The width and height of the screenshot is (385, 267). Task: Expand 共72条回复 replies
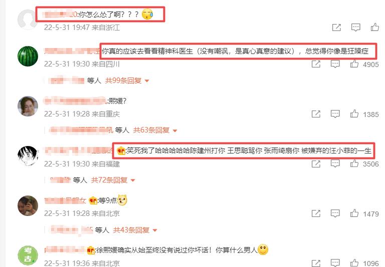(x=113, y=180)
